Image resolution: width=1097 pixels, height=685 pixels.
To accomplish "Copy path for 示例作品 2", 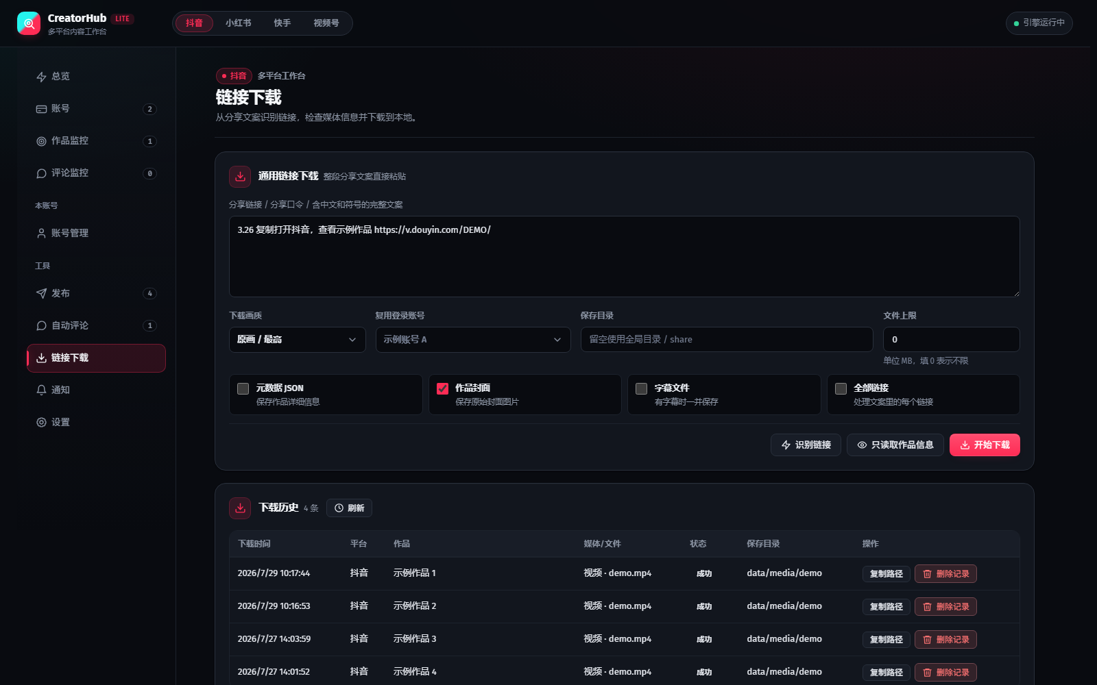I will coord(887,607).
